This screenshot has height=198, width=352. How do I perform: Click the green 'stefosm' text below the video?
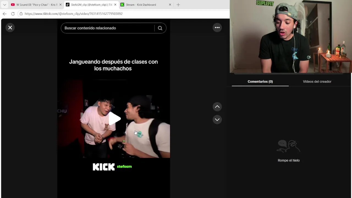tap(124, 166)
